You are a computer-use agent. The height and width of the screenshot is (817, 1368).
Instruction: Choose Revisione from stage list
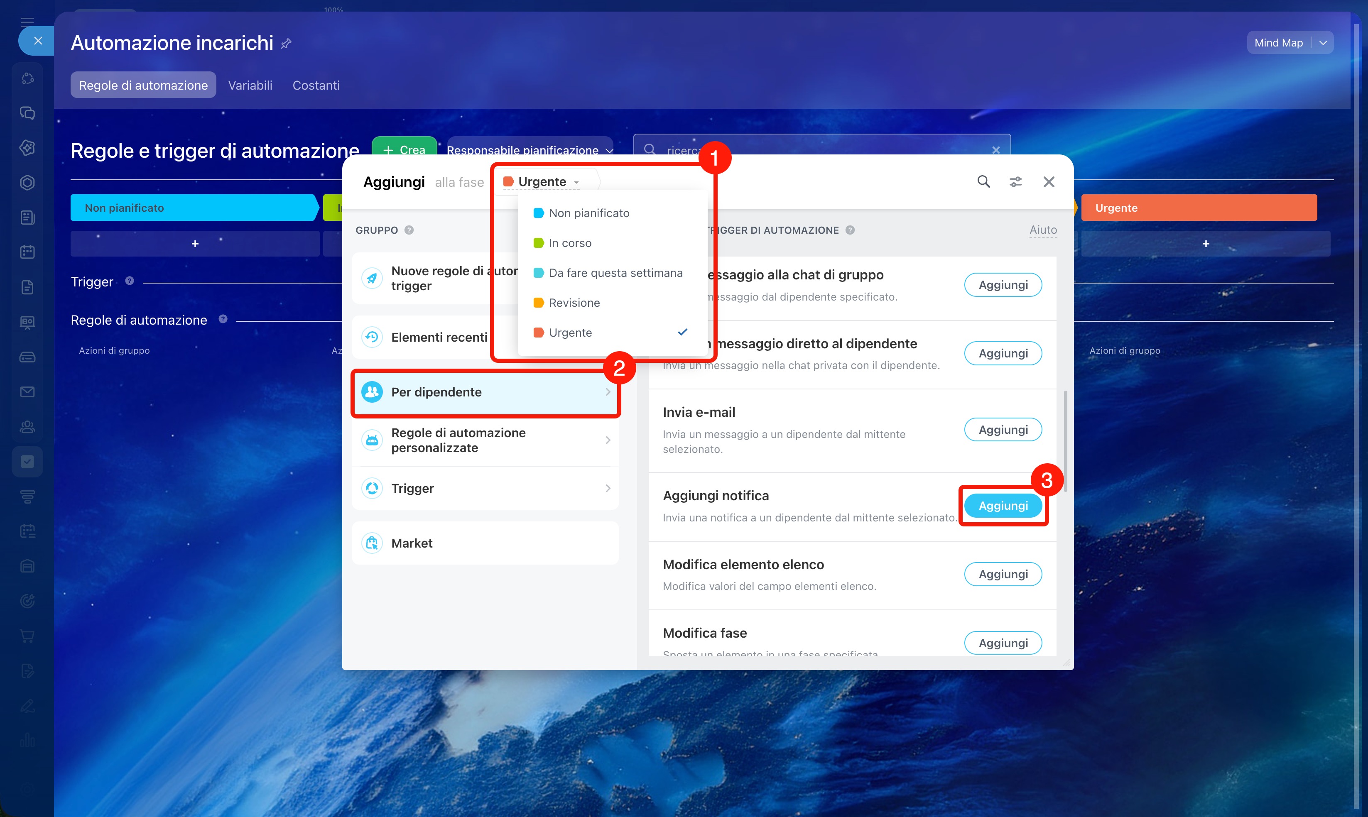click(x=613, y=302)
